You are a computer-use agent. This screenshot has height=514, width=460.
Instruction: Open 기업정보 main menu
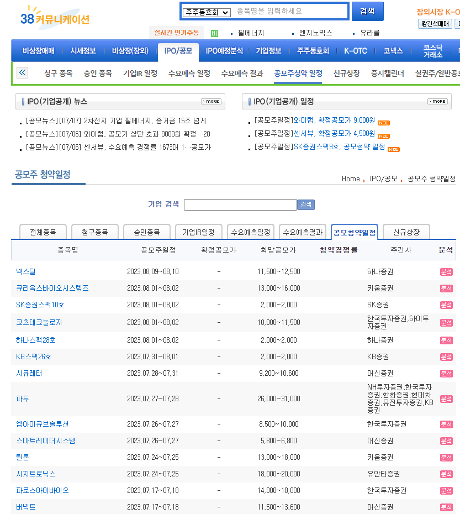[268, 51]
